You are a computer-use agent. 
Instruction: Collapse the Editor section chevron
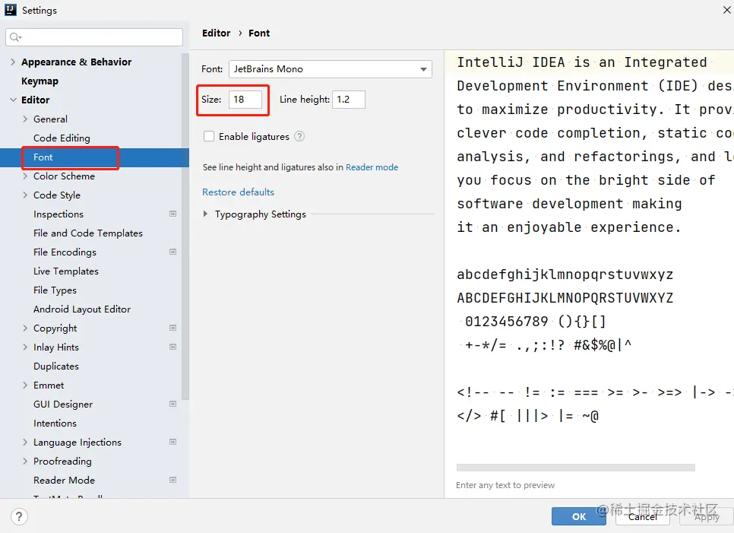(x=13, y=100)
